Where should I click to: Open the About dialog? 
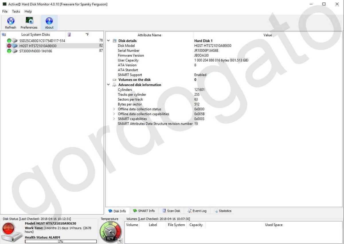click(x=49, y=22)
